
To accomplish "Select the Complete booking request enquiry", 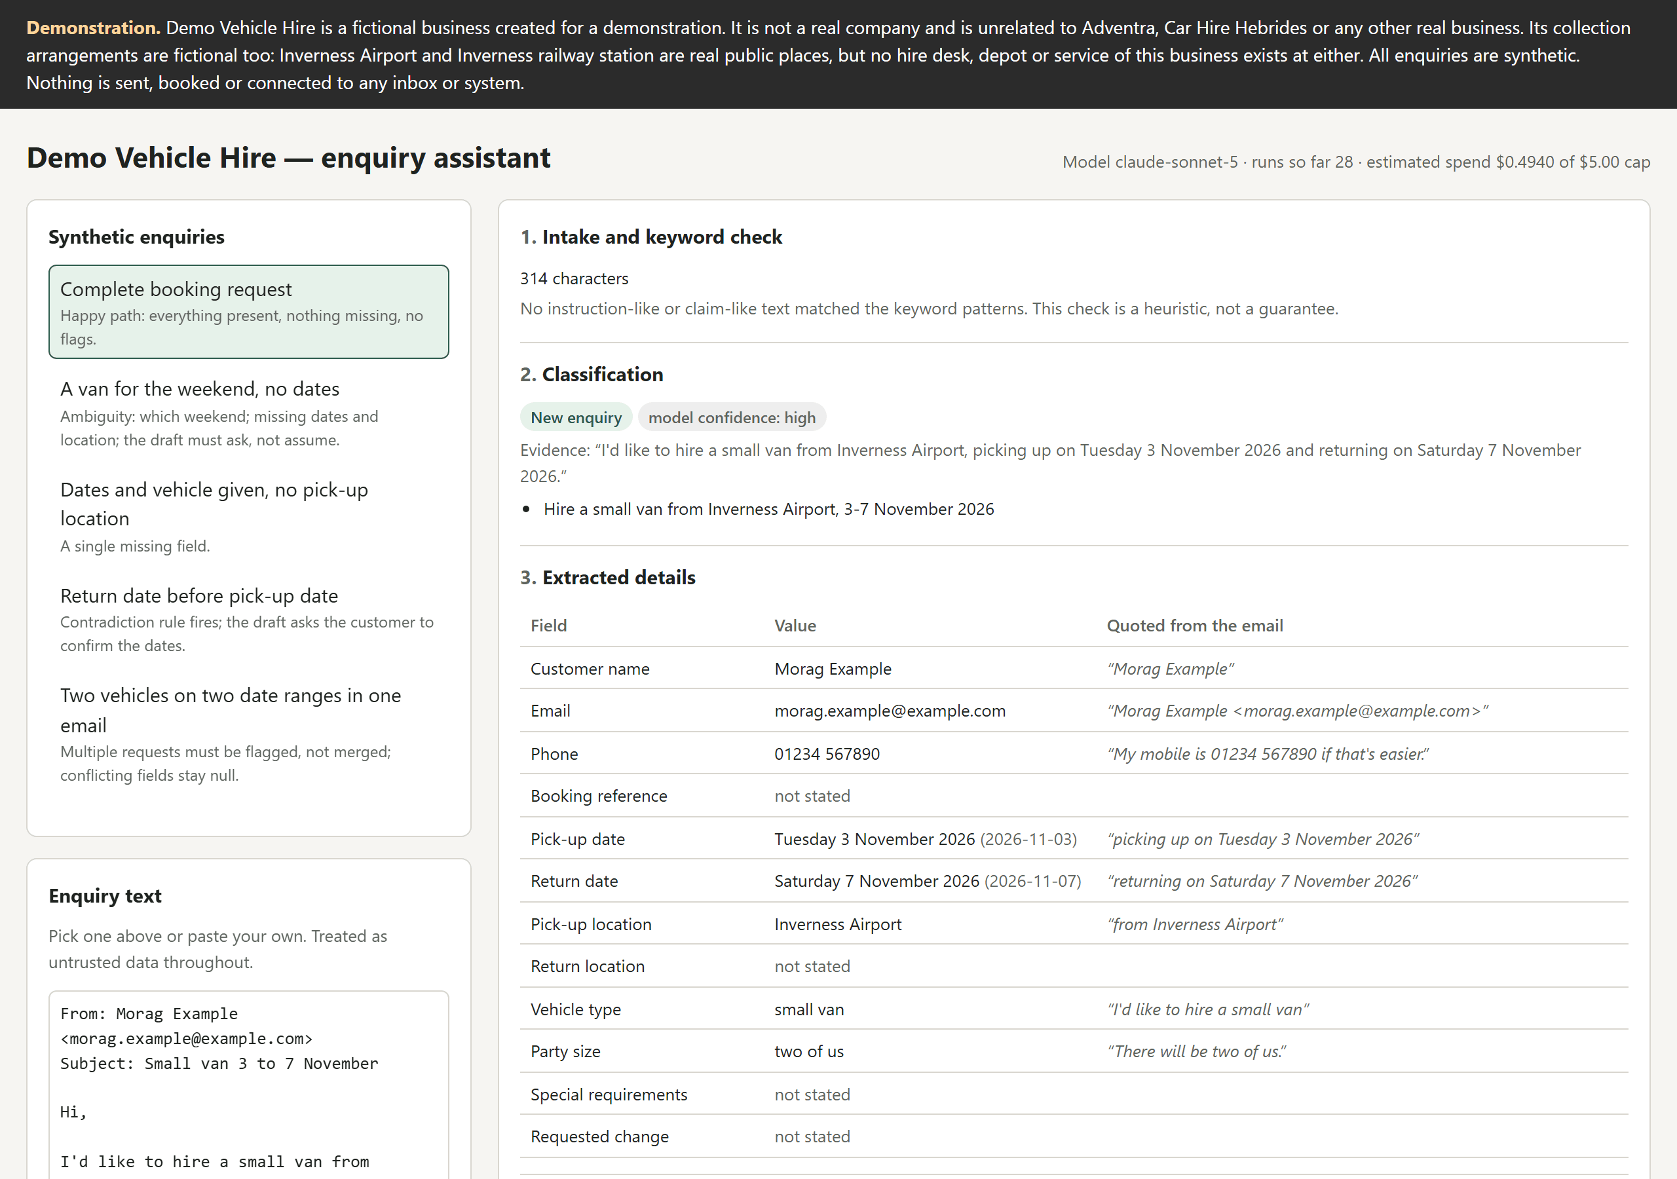I will pyautogui.click(x=248, y=312).
